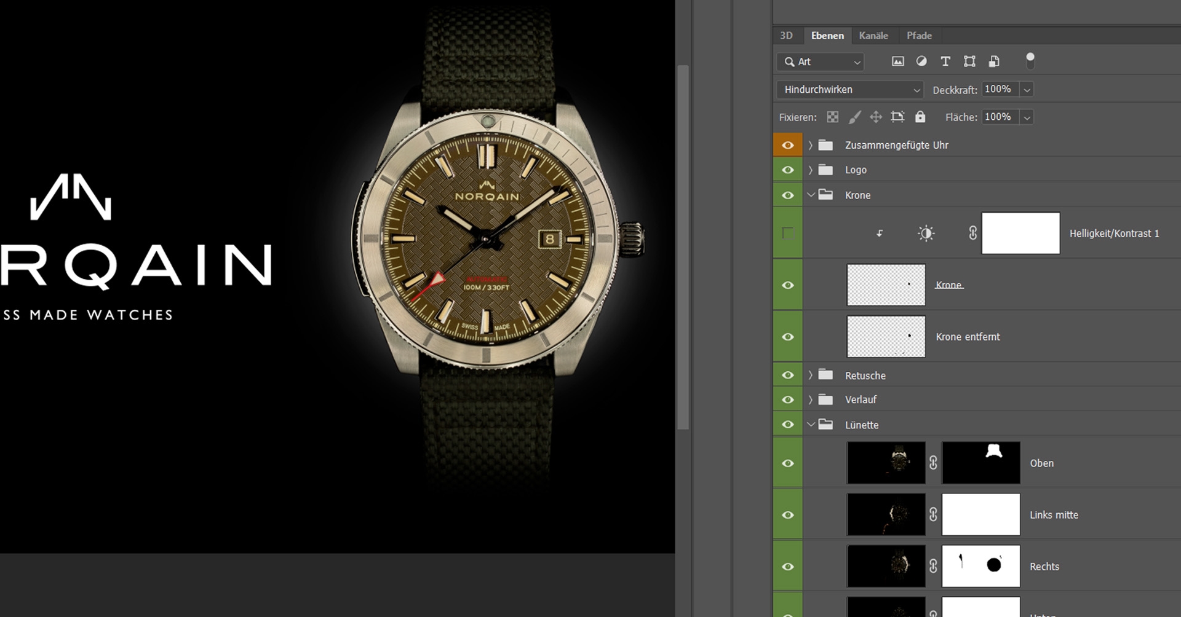Image resolution: width=1181 pixels, height=617 pixels.
Task: Switch to the Pfade tab
Action: tap(919, 36)
